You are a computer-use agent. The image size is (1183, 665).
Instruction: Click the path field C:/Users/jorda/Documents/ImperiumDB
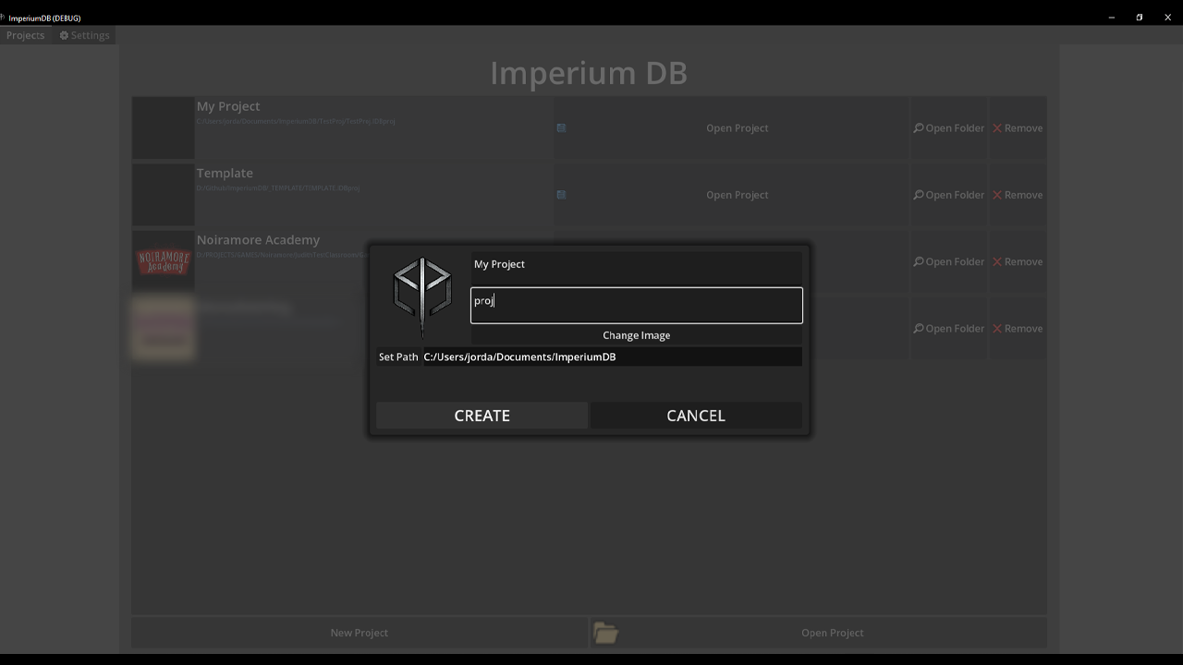pyautogui.click(x=612, y=357)
